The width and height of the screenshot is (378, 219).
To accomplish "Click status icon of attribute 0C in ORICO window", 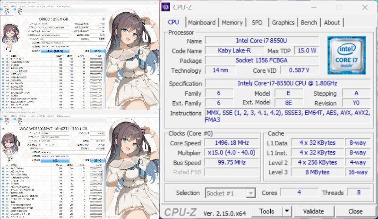I will pyautogui.click(x=3, y=68).
